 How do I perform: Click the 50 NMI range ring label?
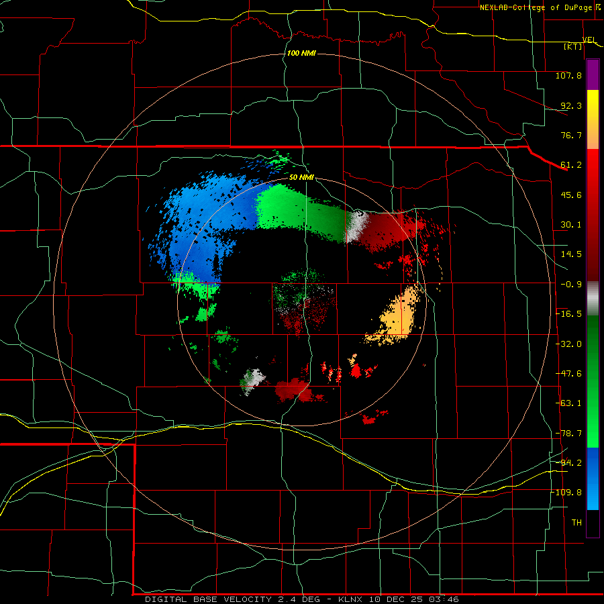click(x=301, y=177)
